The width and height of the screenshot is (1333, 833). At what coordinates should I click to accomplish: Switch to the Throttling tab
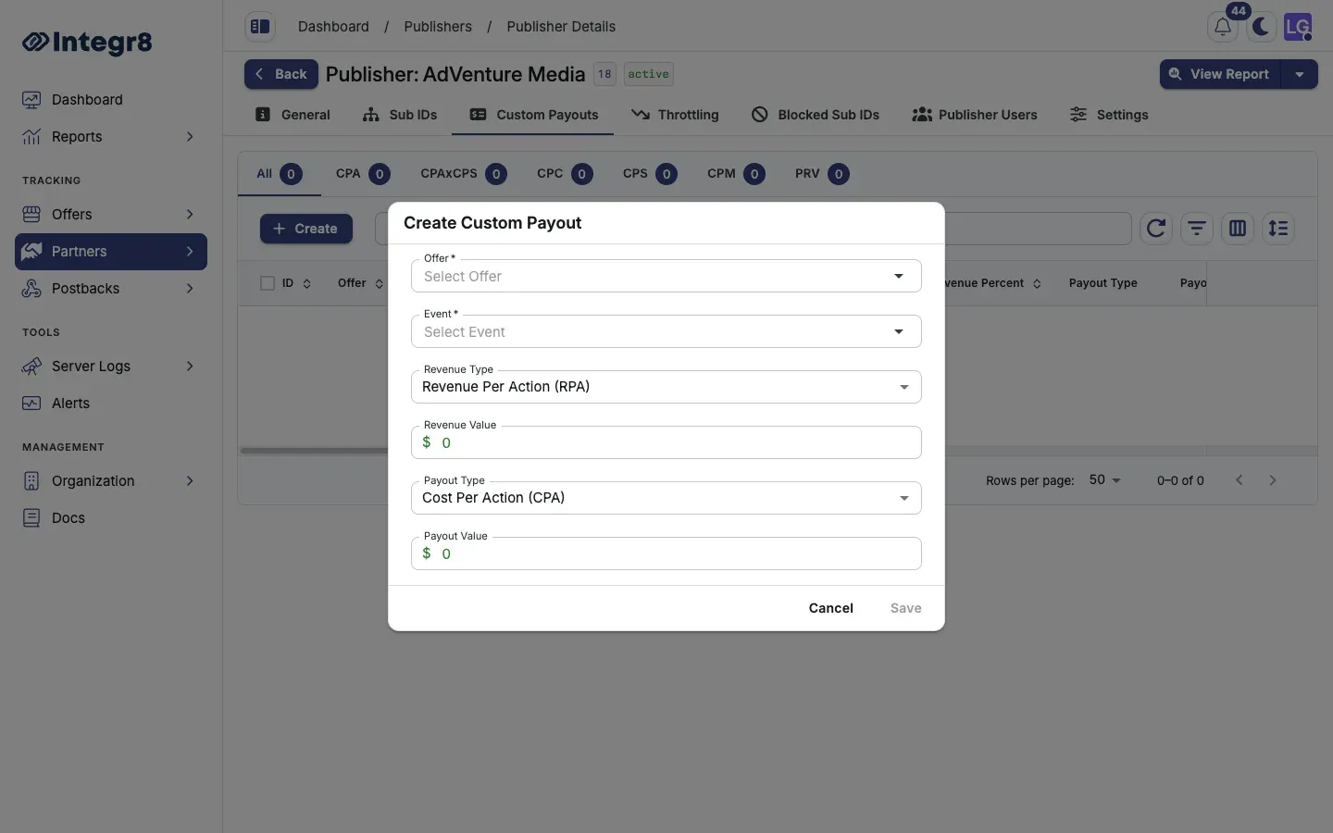(675, 115)
